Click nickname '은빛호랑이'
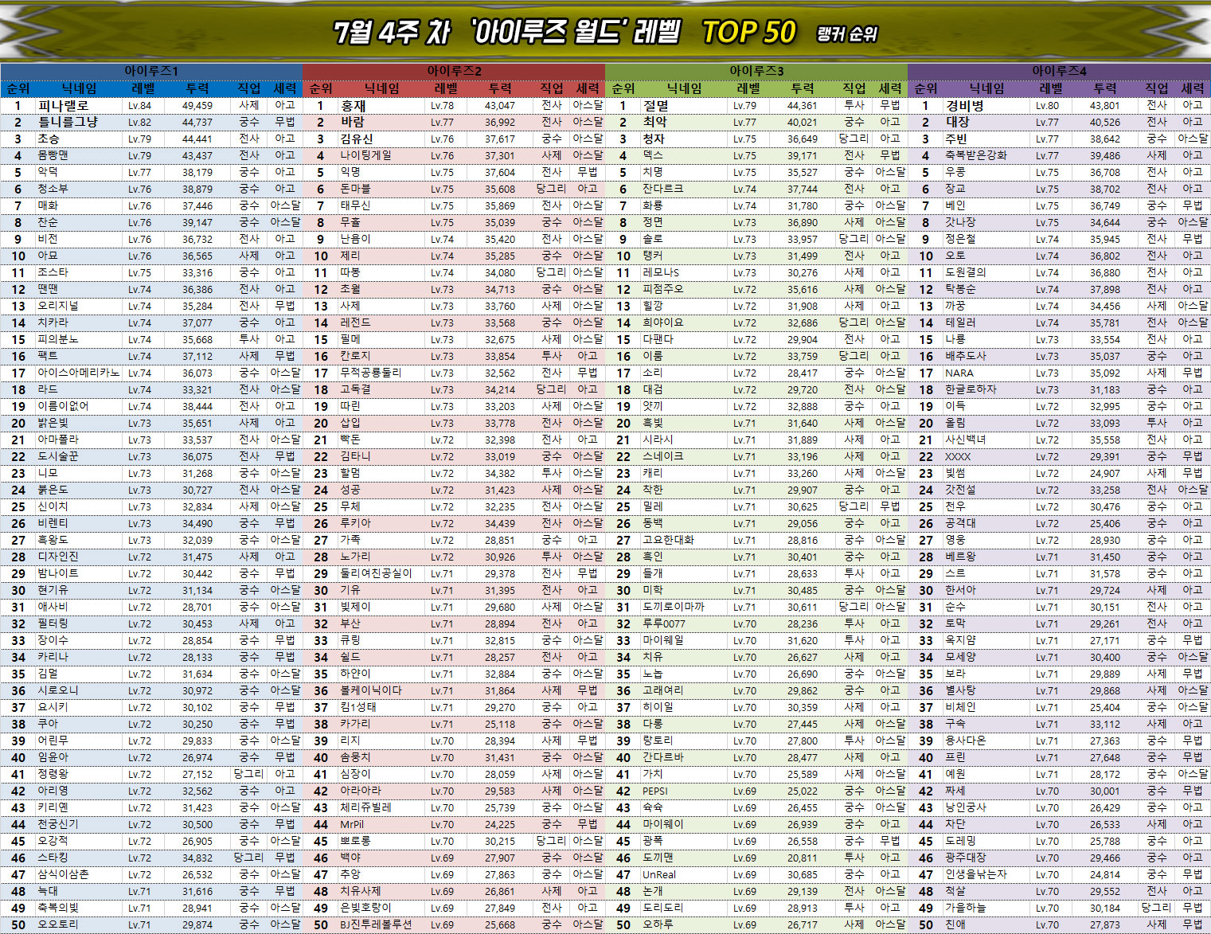The image size is (1211, 934). click(x=366, y=908)
